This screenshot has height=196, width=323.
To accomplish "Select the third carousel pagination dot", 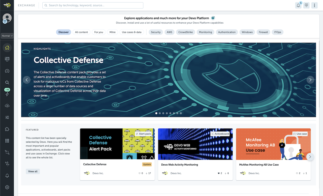I will 163,113.
